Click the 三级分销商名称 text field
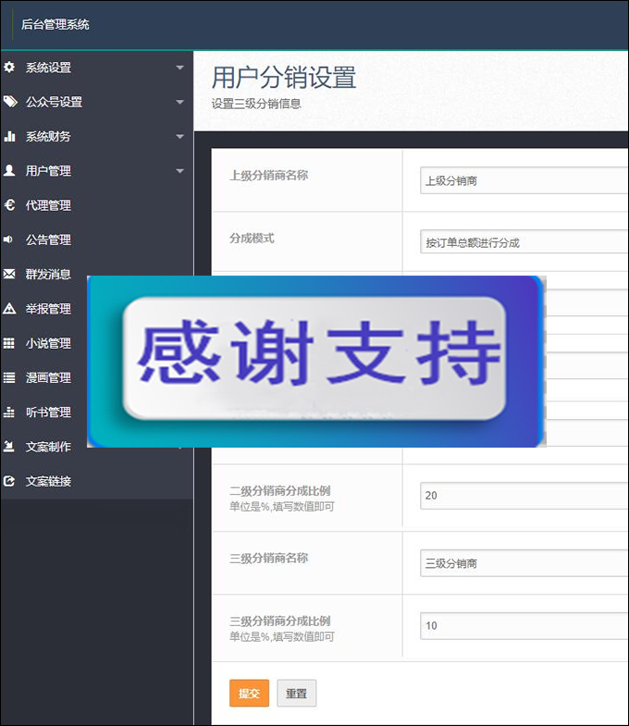Image resolution: width=629 pixels, height=726 pixels. click(x=524, y=563)
